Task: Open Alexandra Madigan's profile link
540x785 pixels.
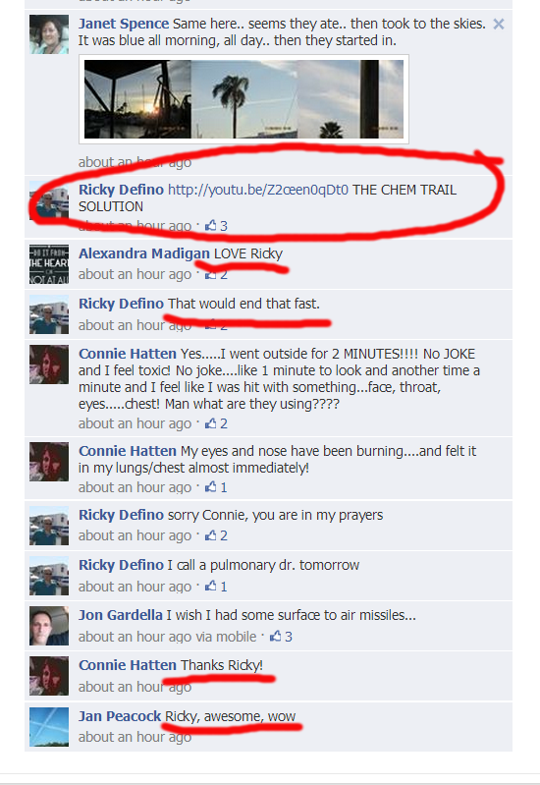Action: click(144, 253)
